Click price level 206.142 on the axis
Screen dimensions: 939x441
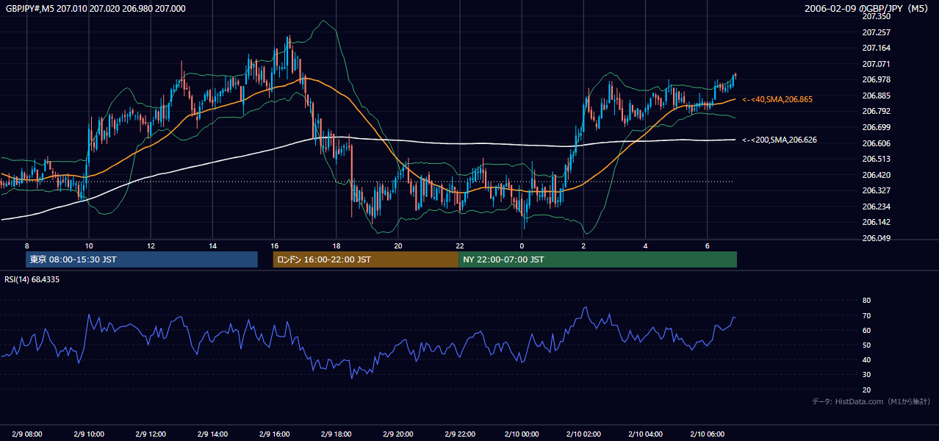876,222
